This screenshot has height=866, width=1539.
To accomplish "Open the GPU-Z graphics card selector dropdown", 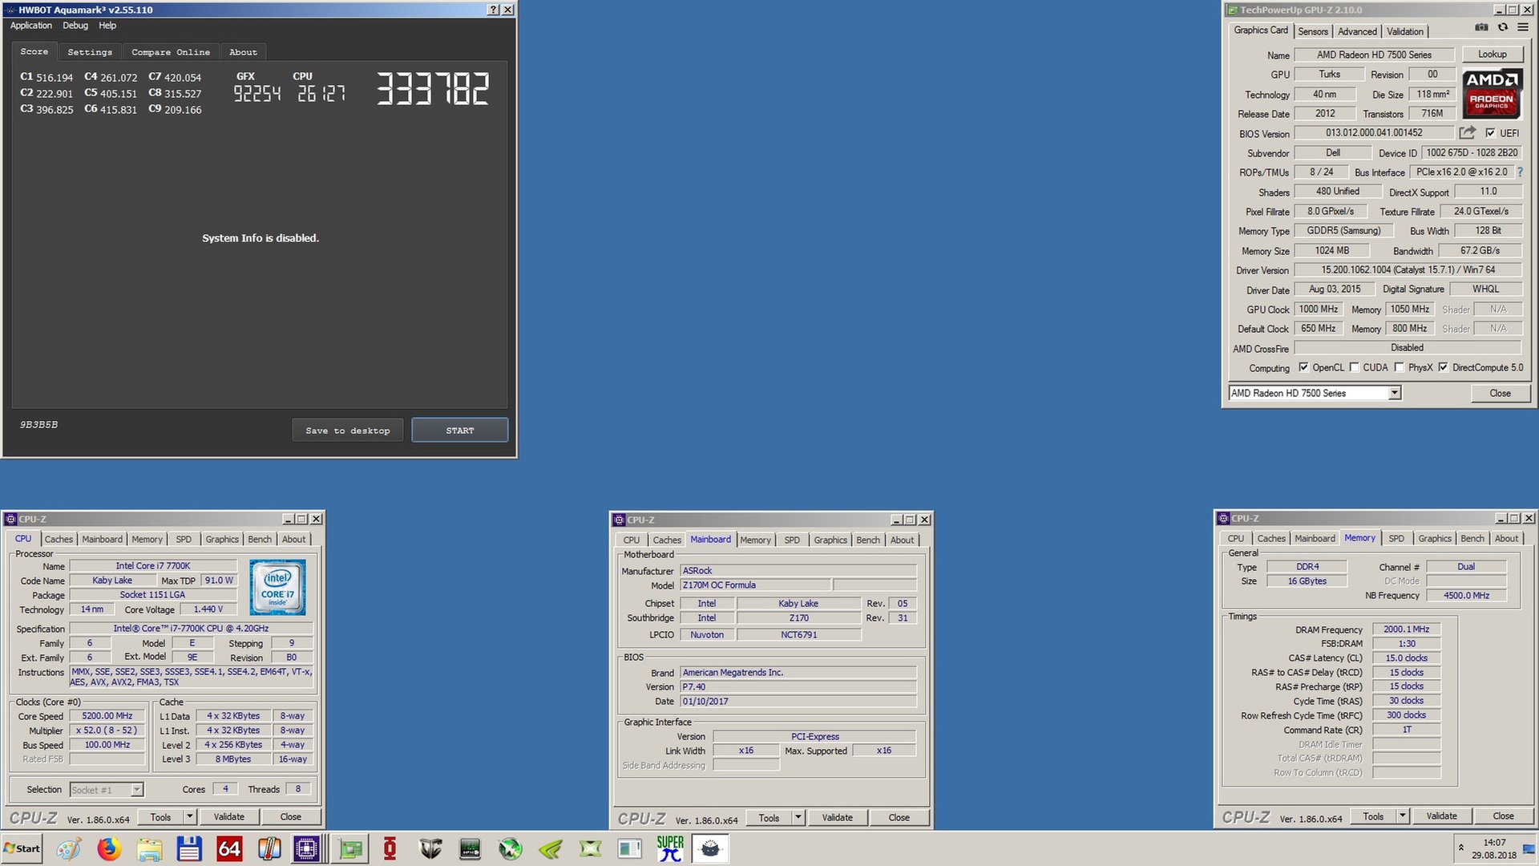I will click(1395, 393).
